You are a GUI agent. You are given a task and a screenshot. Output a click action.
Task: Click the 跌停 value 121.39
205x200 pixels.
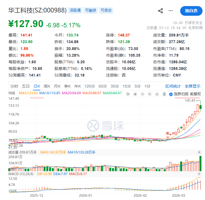tap(124, 42)
